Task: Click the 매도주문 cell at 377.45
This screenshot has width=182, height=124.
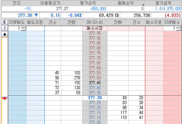Action: [x=35, y=83]
